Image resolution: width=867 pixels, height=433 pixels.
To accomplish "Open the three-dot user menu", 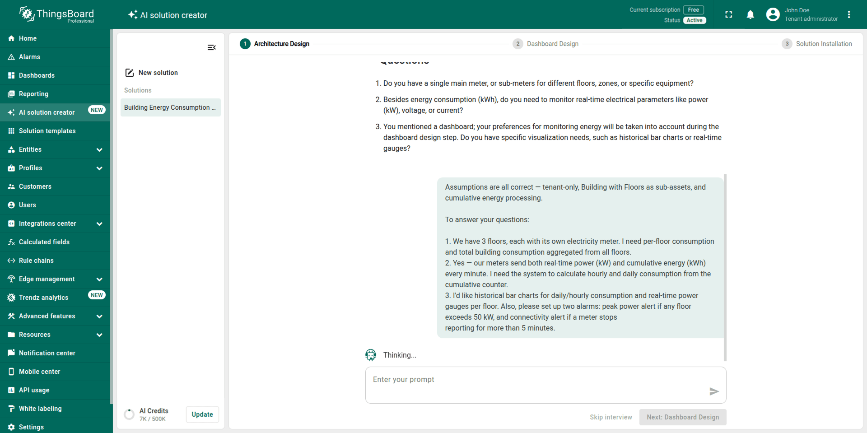I will pos(849,15).
